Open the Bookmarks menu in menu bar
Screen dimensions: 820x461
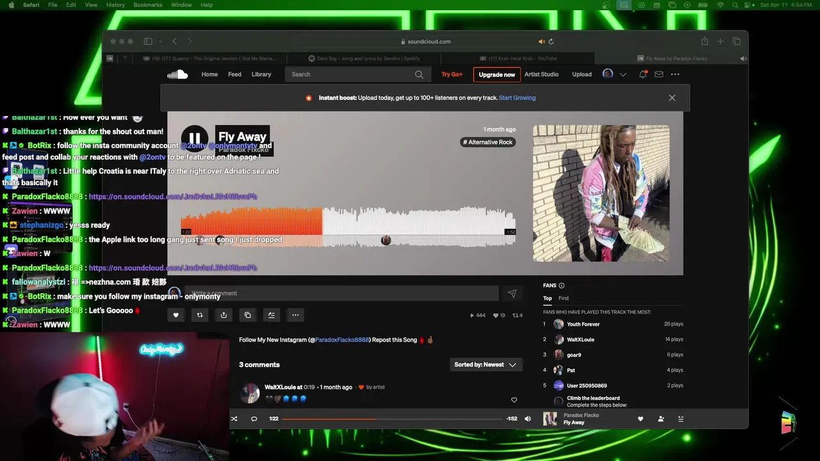(x=148, y=5)
